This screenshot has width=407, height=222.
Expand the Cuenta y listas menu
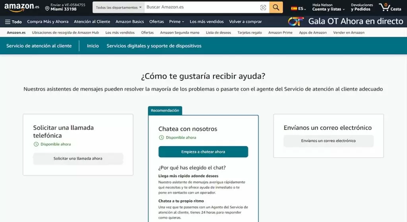click(326, 9)
